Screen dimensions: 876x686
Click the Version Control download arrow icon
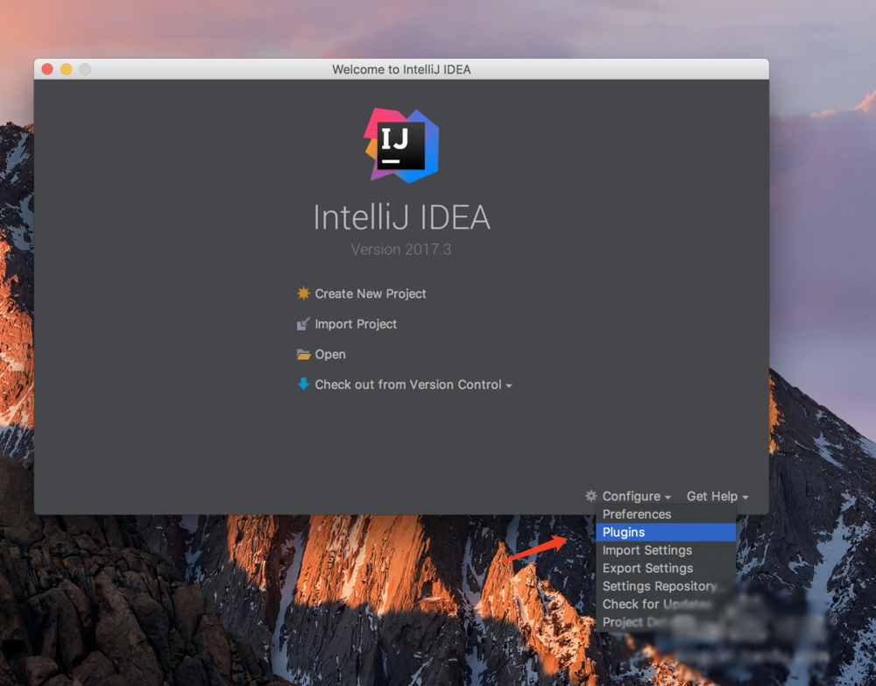coord(303,384)
